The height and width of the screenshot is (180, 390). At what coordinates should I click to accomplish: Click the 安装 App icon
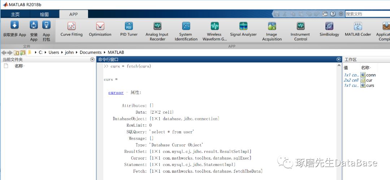tap(34, 25)
